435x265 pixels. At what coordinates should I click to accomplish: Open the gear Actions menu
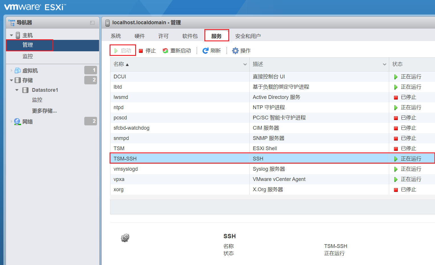(x=235, y=51)
